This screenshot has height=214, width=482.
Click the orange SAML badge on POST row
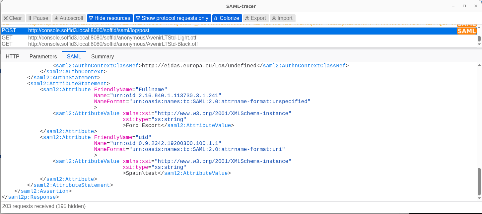(x=466, y=31)
